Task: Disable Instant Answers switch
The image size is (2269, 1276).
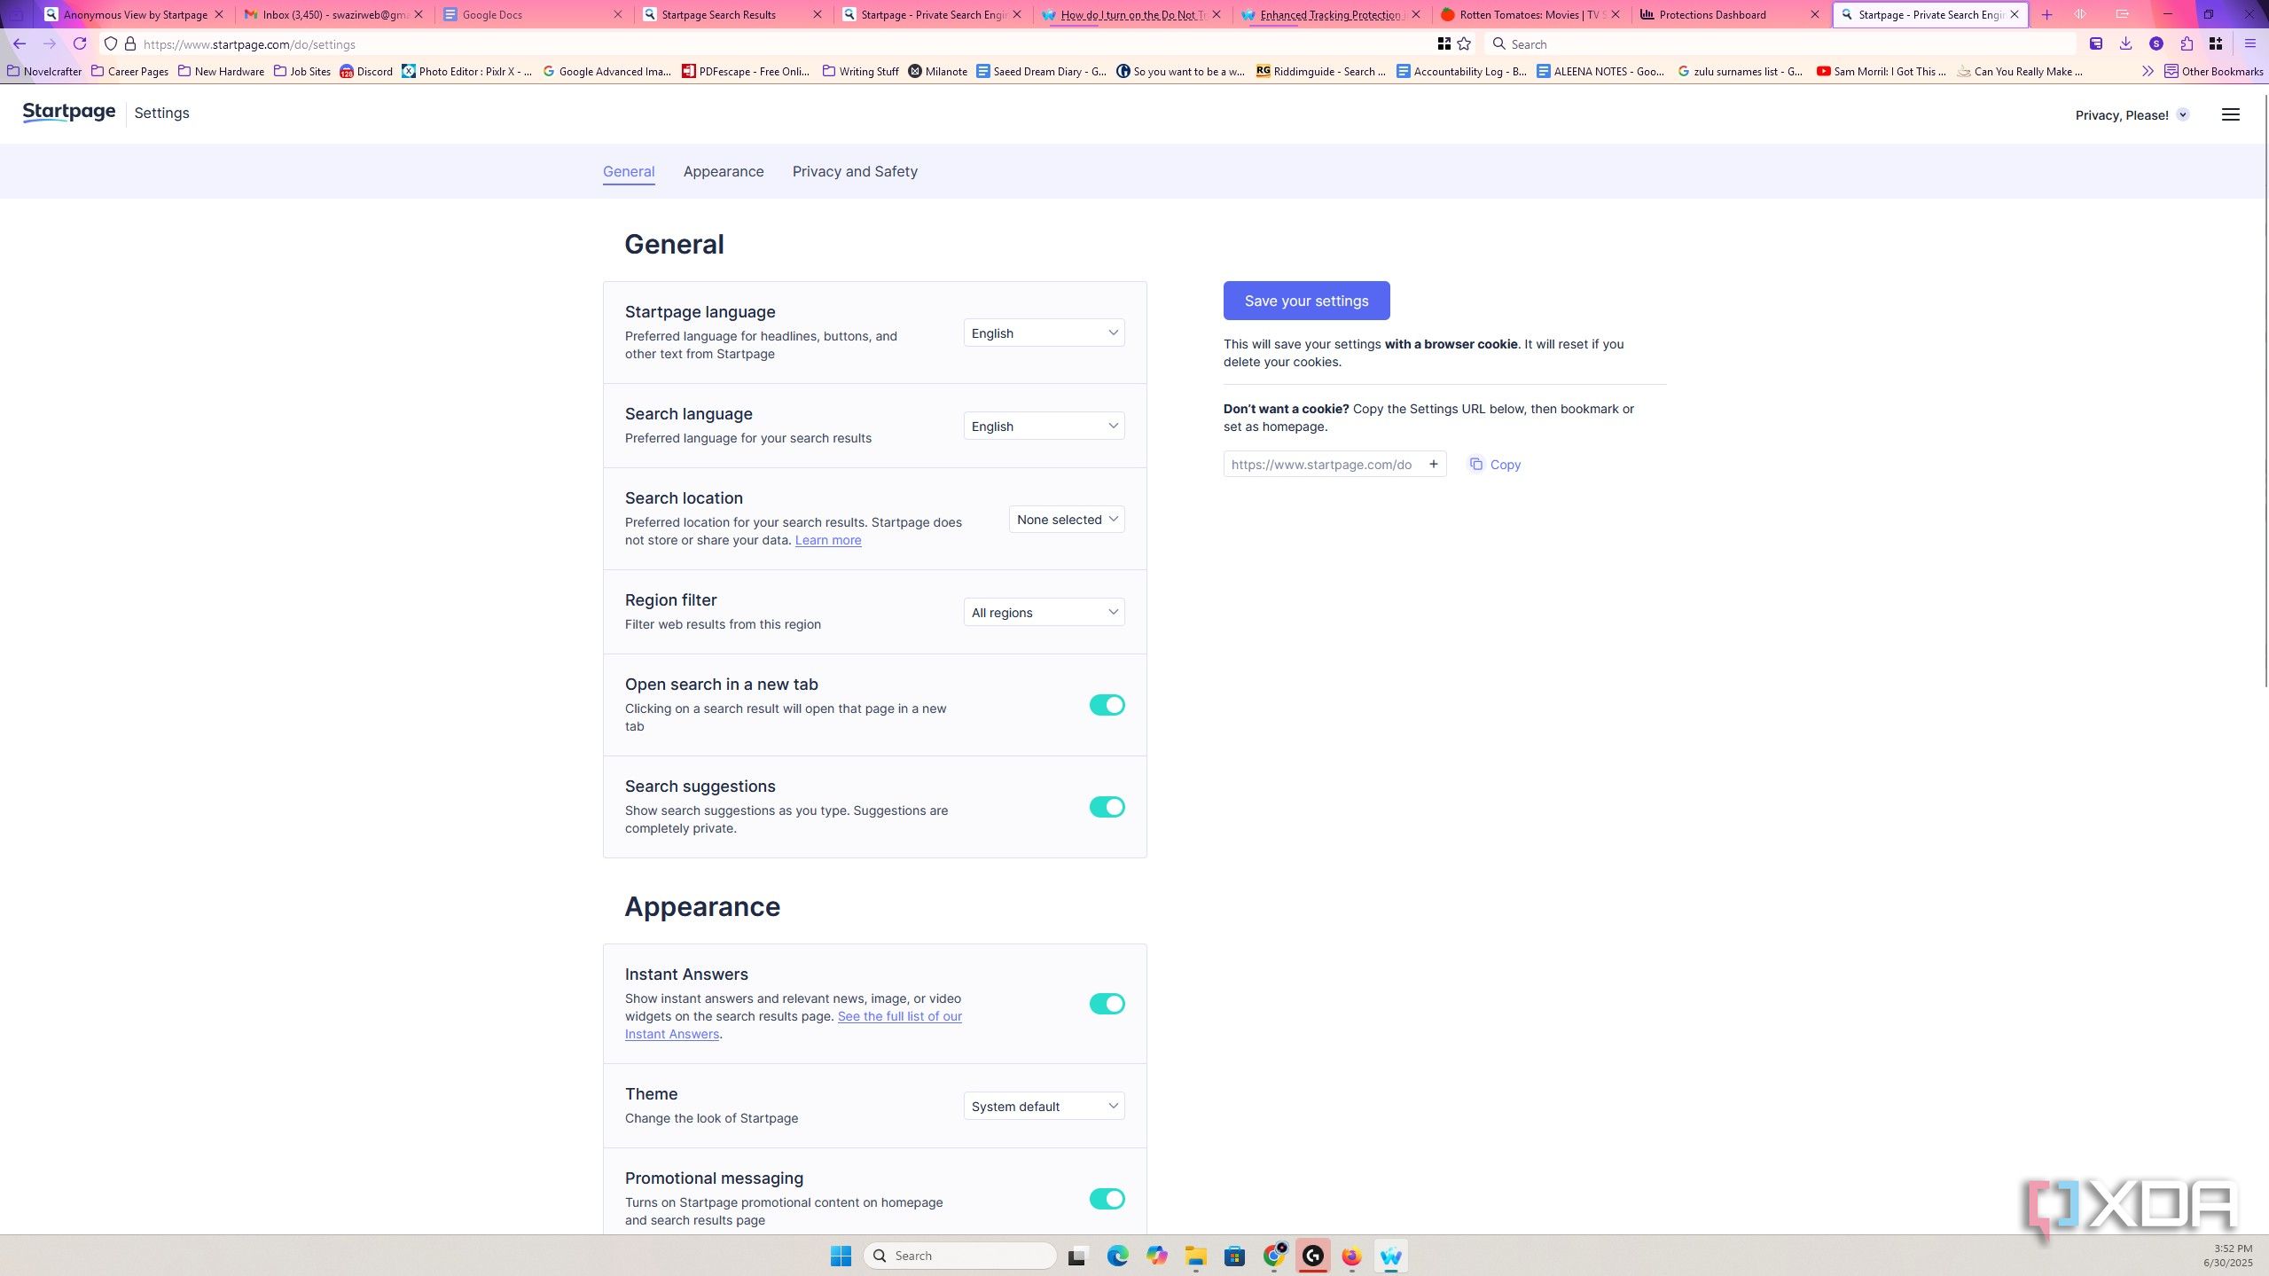Action: tap(1107, 1004)
